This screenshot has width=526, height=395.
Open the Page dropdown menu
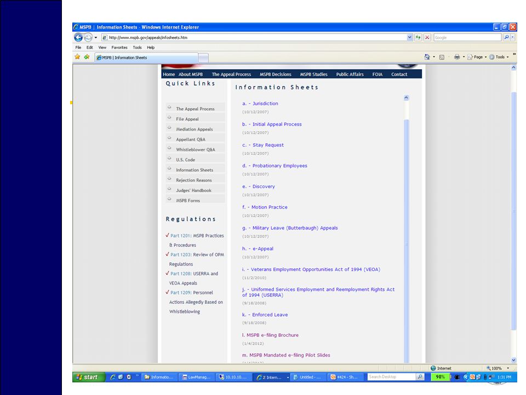[477, 57]
